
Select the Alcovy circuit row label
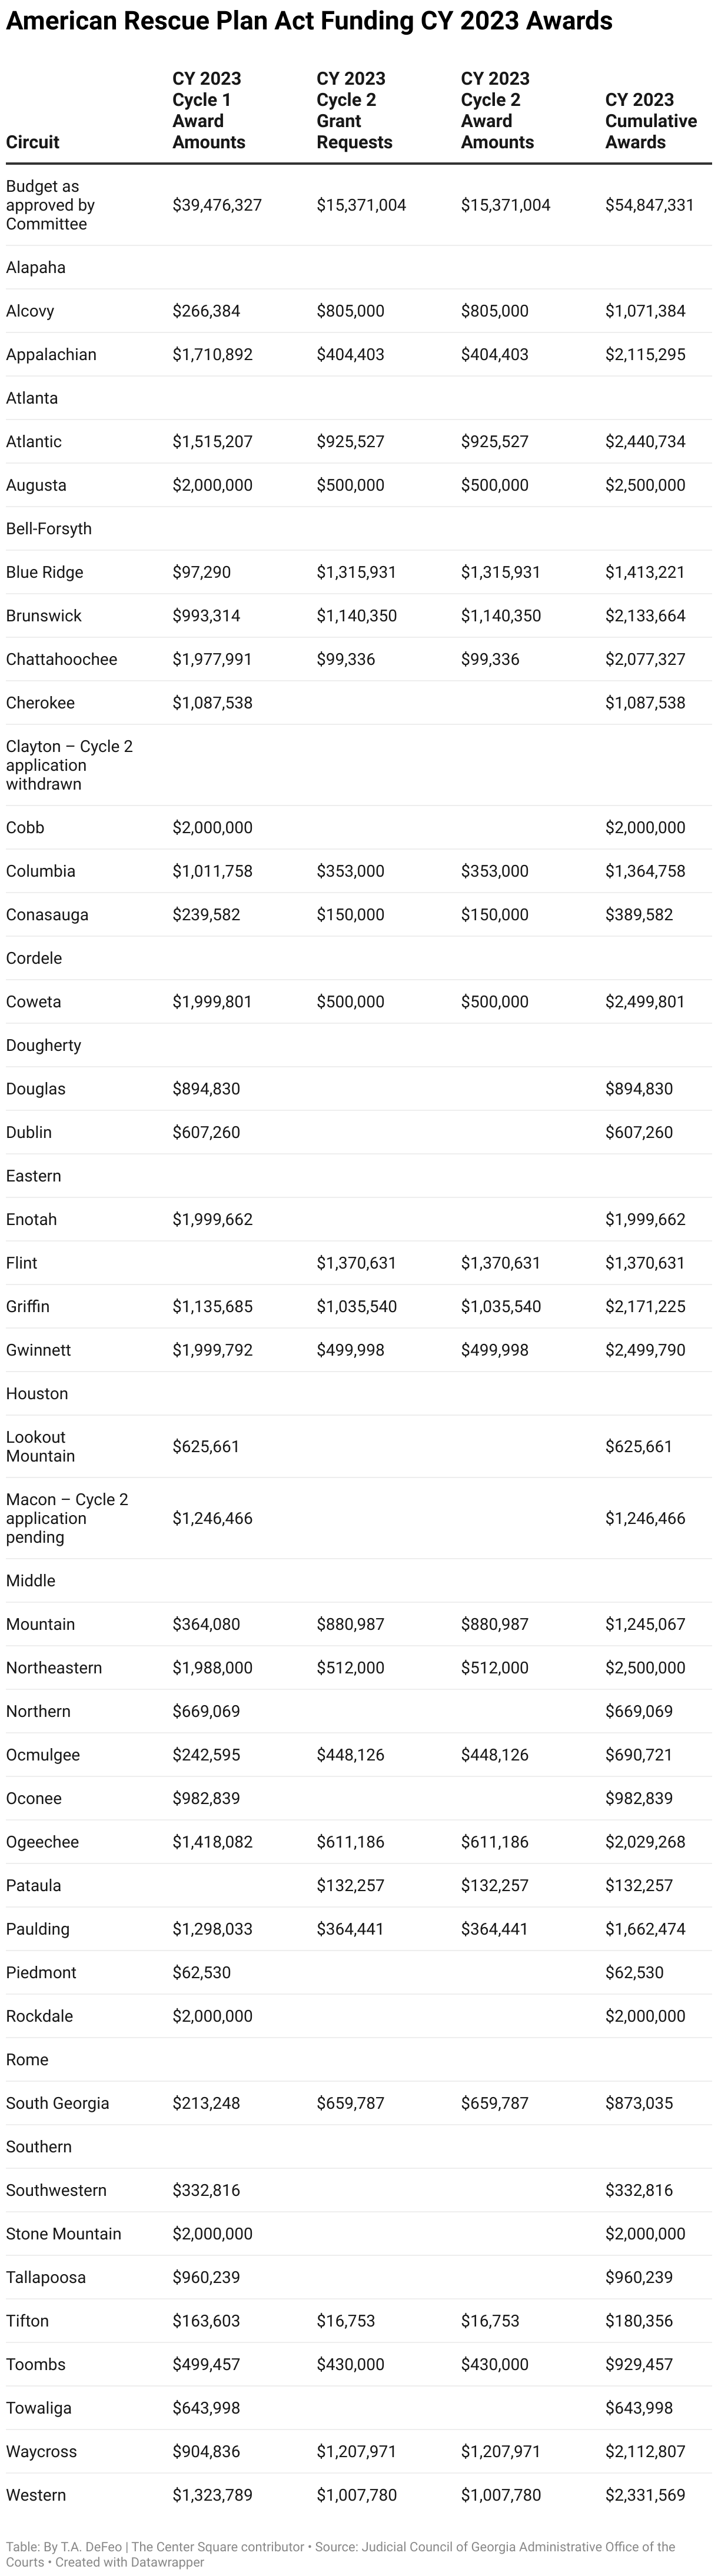(x=30, y=311)
